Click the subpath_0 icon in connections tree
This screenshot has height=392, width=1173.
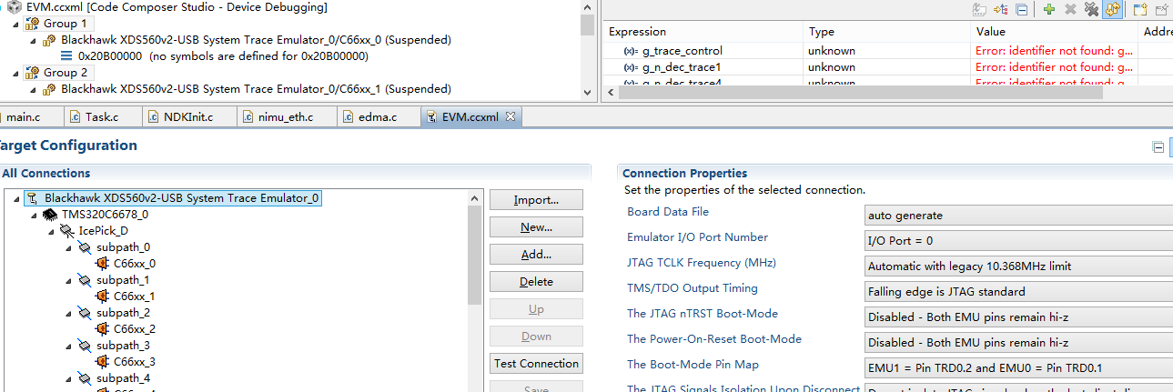[84, 247]
